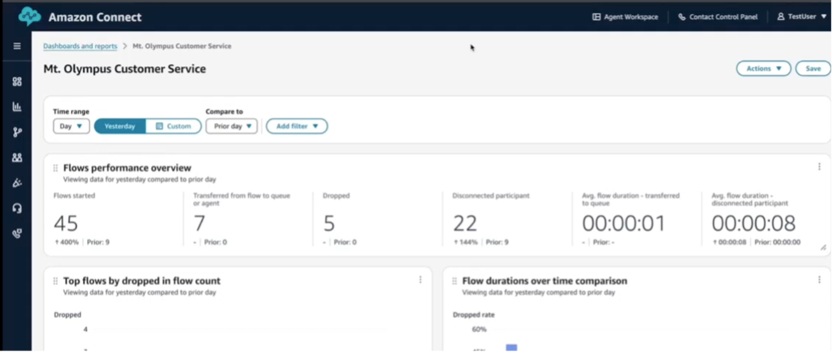The image size is (837, 356).
Task: Open Agent Workspace from top bar
Action: 625,17
